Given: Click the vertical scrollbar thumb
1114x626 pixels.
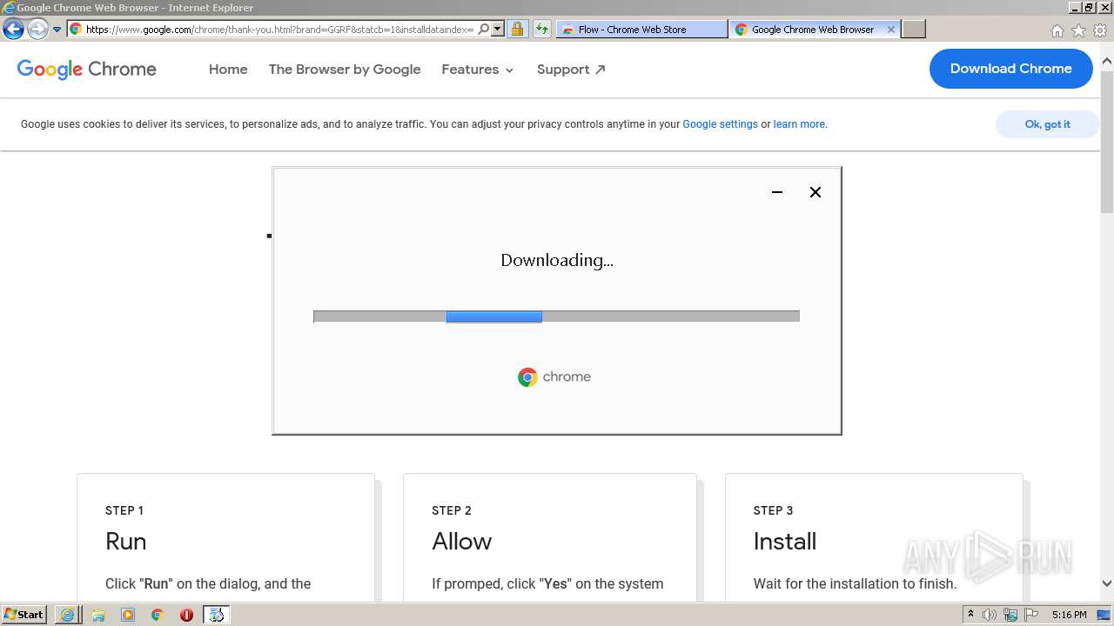Looking at the screenshot, I should (x=1107, y=141).
